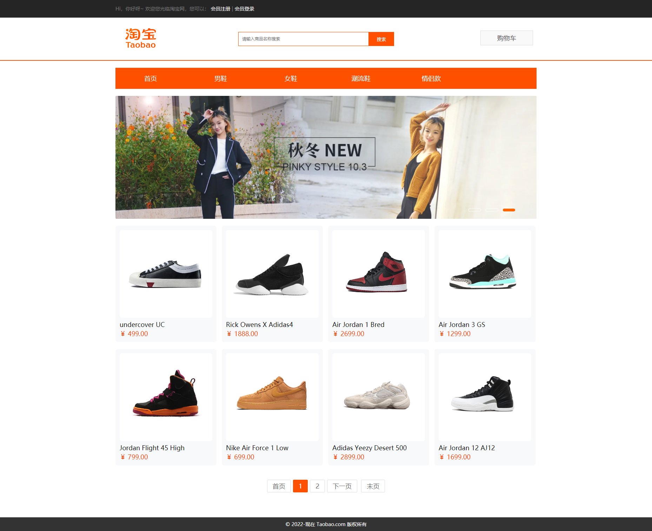Image resolution: width=652 pixels, height=531 pixels.
Task: Jump to the 末页 last page
Action: [x=373, y=486]
